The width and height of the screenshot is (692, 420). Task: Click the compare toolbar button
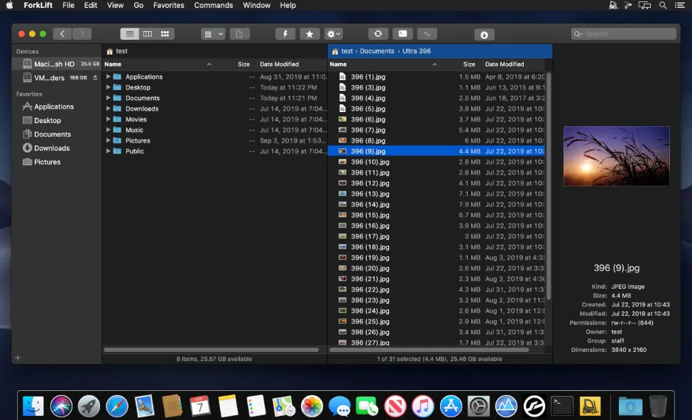point(427,34)
